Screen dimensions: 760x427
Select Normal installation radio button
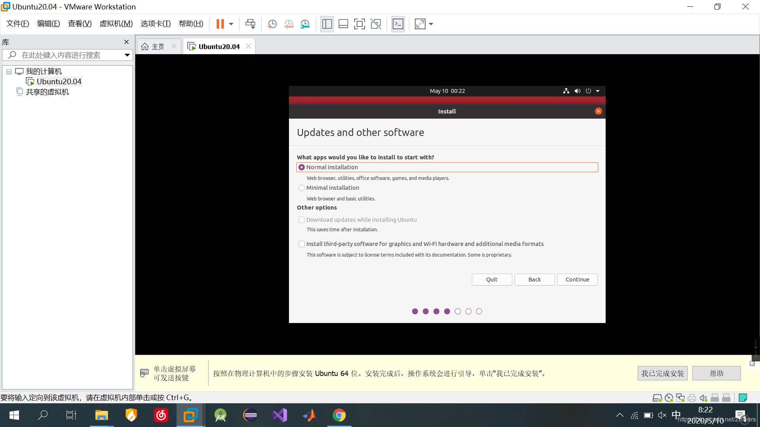point(302,167)
